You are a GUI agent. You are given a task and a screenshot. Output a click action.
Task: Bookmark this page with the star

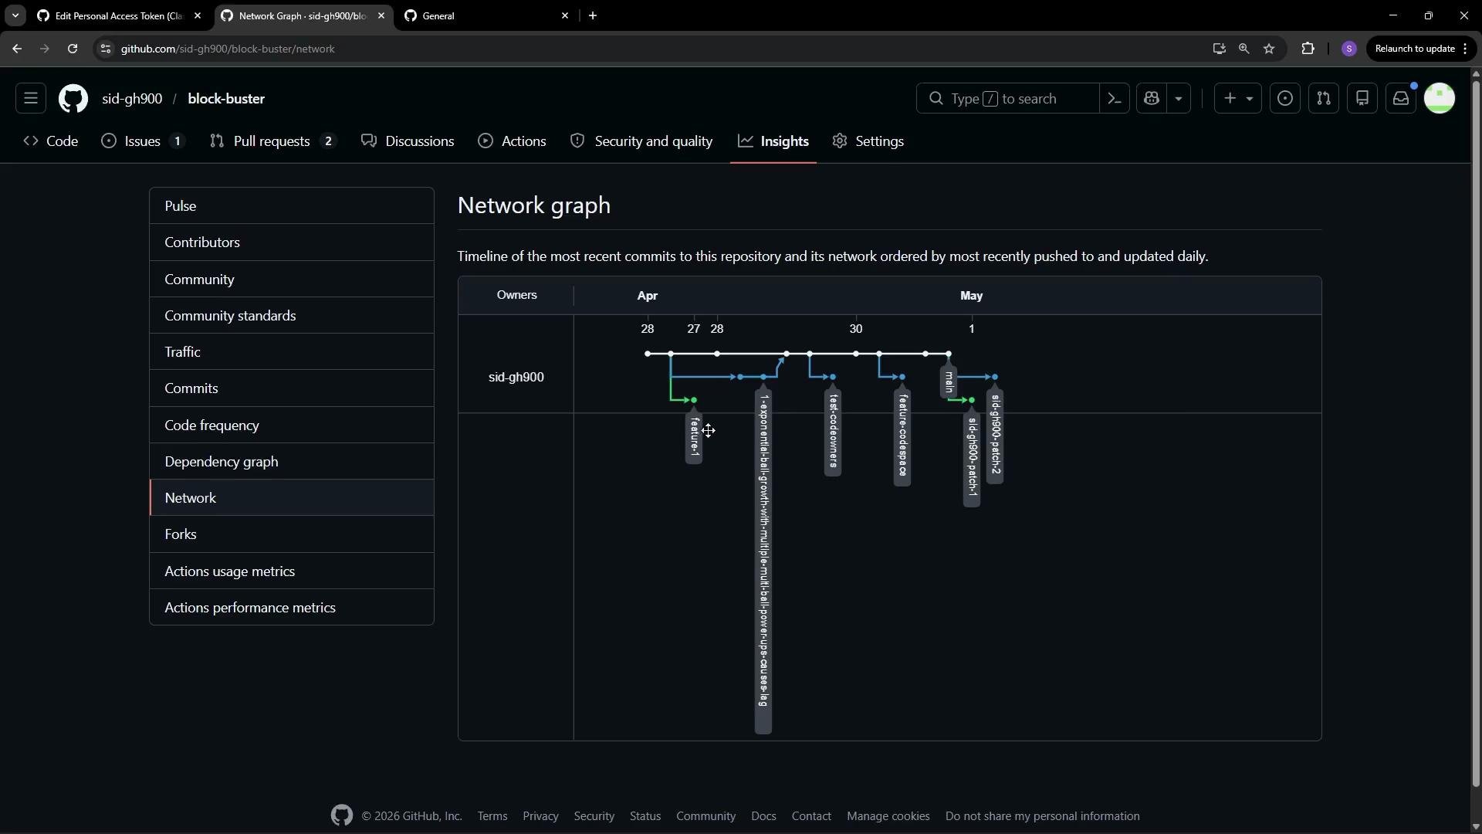(1269, 49)
